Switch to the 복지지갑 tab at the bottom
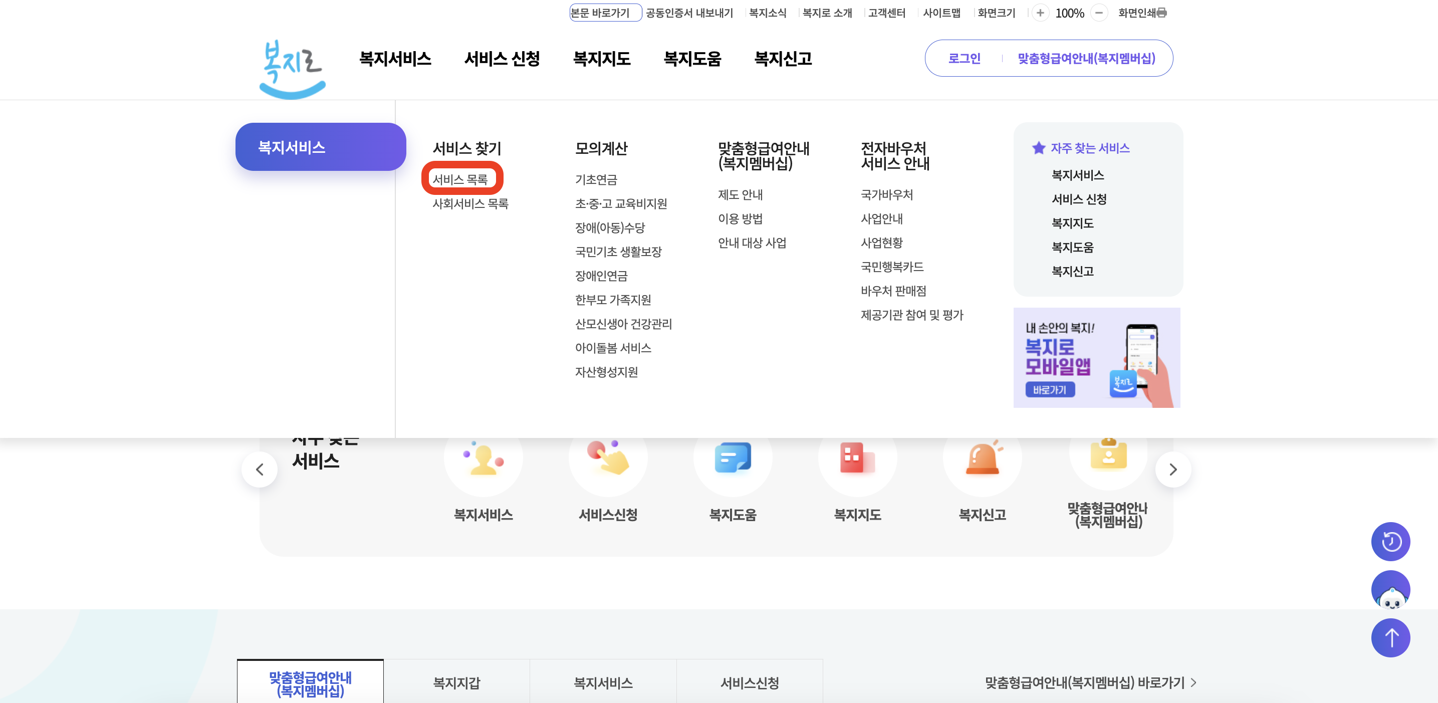 pos(456,682)
